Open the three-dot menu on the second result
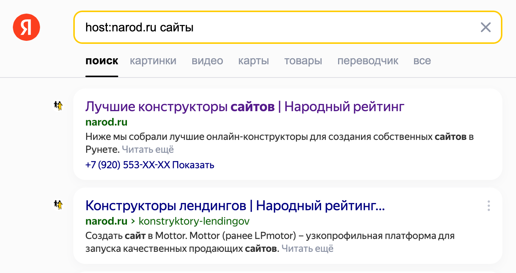Image resolution: width=516 pixels, height=273 pixels. (489, 206)
